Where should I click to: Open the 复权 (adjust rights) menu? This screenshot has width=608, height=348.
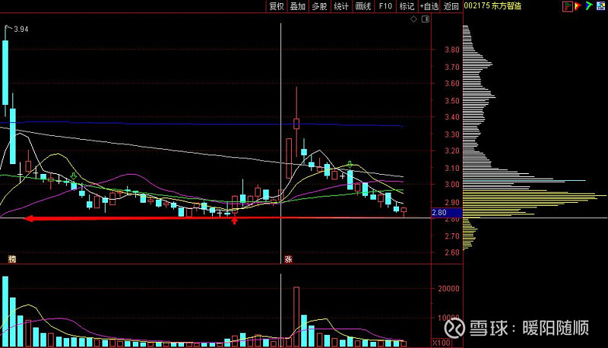point(277,6)
